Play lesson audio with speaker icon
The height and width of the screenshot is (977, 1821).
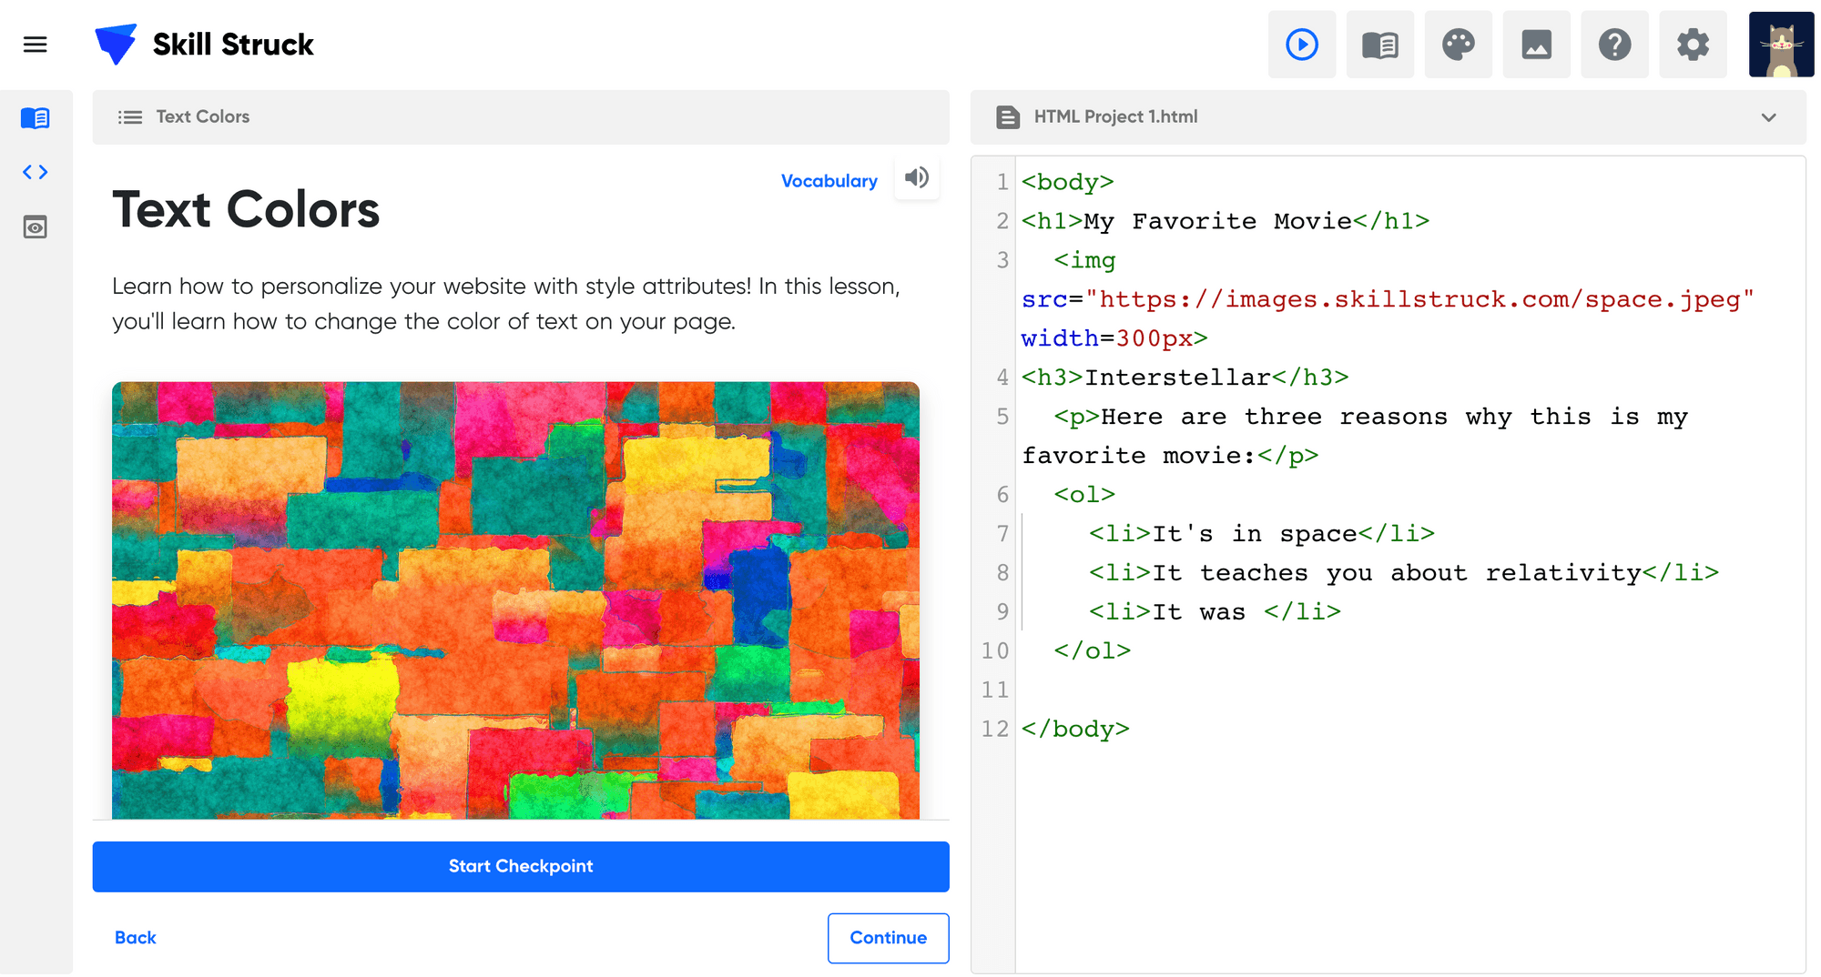pos(917,177)
